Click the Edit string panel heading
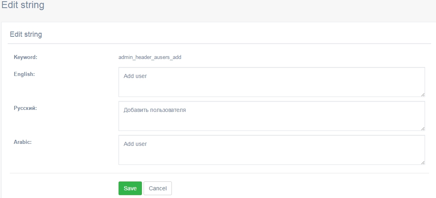The image size is (436, 198). click(x=26, y=34)
